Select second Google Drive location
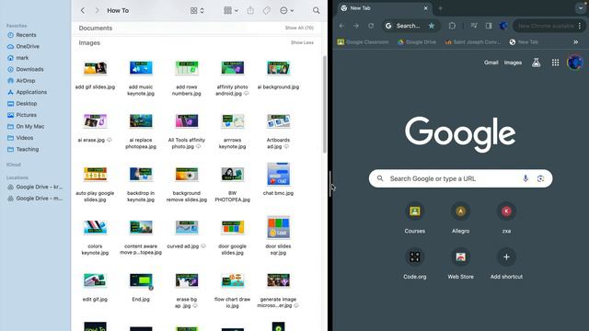The width and height of the screenshot is (589, 331). [35, 199]
